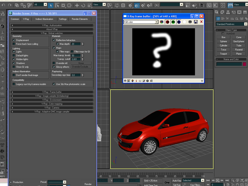Click the Render button
This screenshot has width=248, height=186.
coord(88,184)
